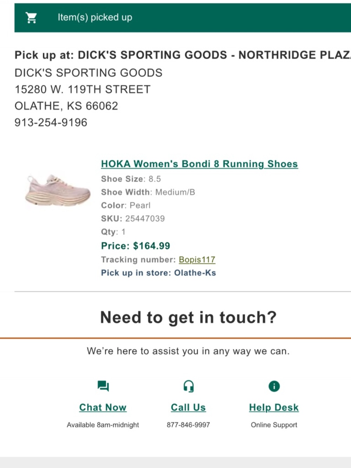The image size is (351, 468).
Task: Click the "Online Support" caption
Action: click(x=274, y=425)
